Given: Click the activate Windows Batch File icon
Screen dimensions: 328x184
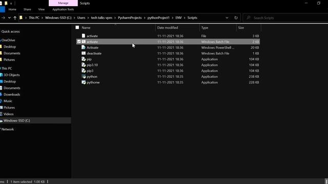Looking at the screenshot, I should 84,42.
